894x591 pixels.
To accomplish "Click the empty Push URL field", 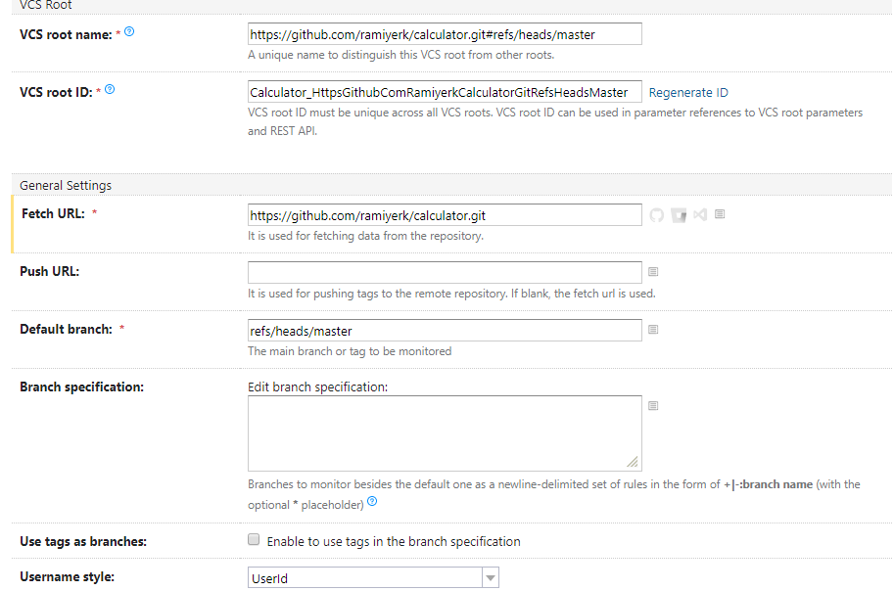I will click(x=445, y=272).
